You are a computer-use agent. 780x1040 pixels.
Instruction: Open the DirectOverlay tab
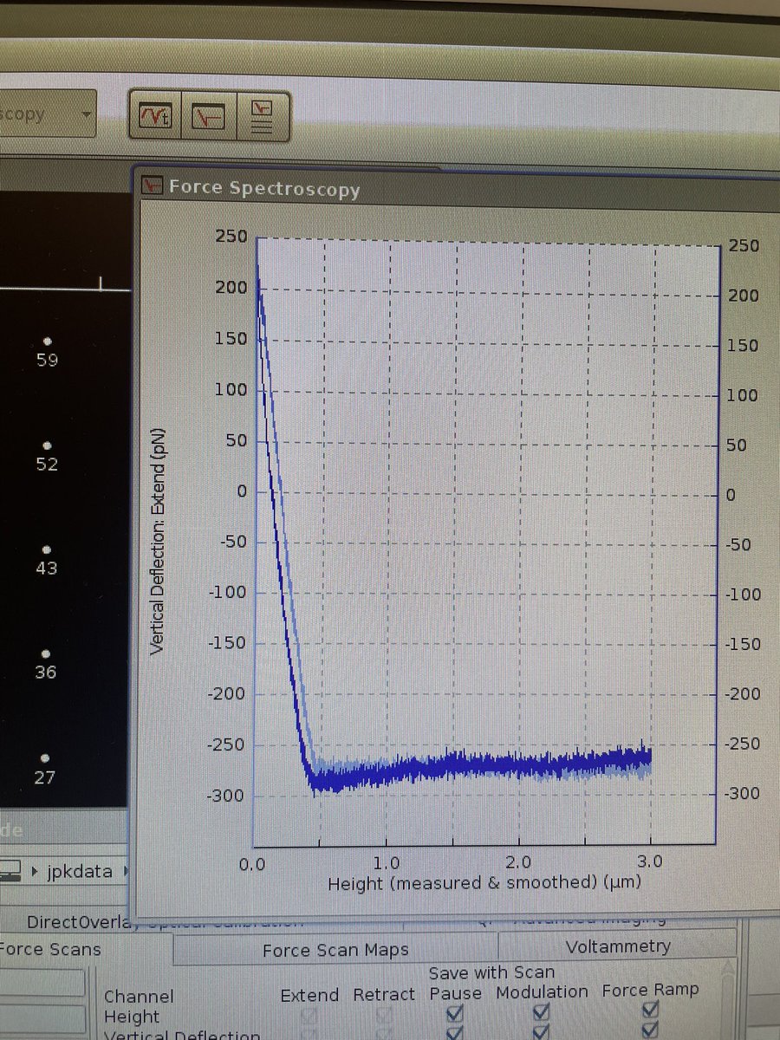pos(78,921)
